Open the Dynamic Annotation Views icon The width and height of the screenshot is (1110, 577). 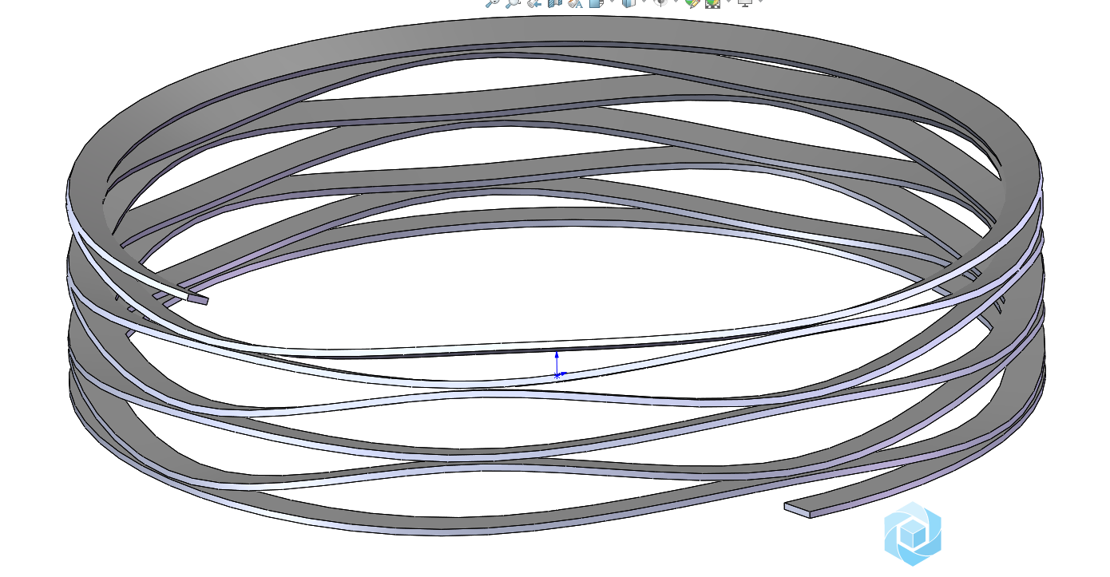tap(575, 2)
